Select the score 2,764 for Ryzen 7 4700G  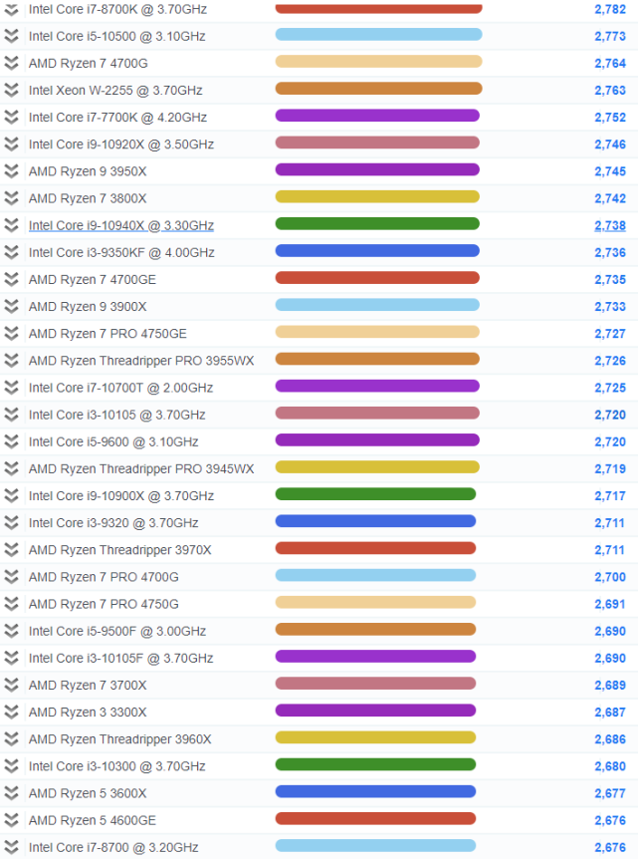tap(610, 63)
